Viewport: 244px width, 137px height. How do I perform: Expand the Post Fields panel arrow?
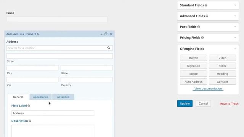click(235, 27)
